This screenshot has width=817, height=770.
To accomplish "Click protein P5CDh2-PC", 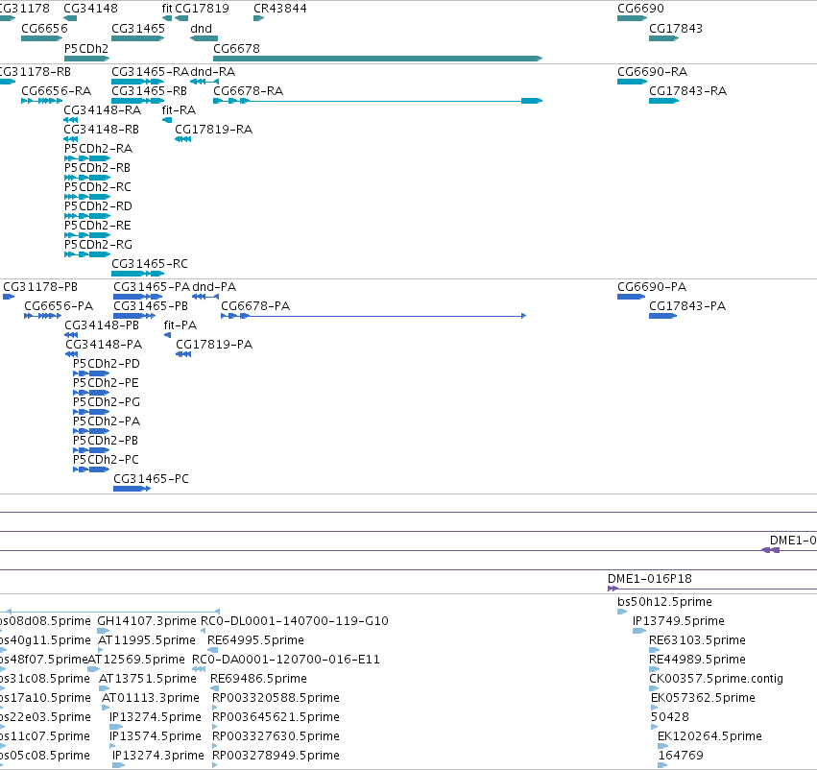I will (106, 460).
